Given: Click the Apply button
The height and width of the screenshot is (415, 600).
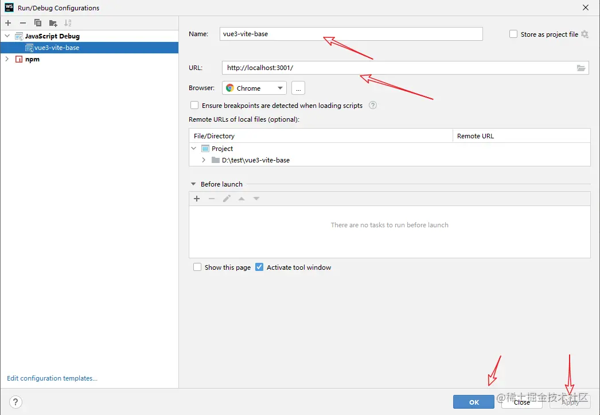Looking at the screenshot, I should click(x=570, y=402).
